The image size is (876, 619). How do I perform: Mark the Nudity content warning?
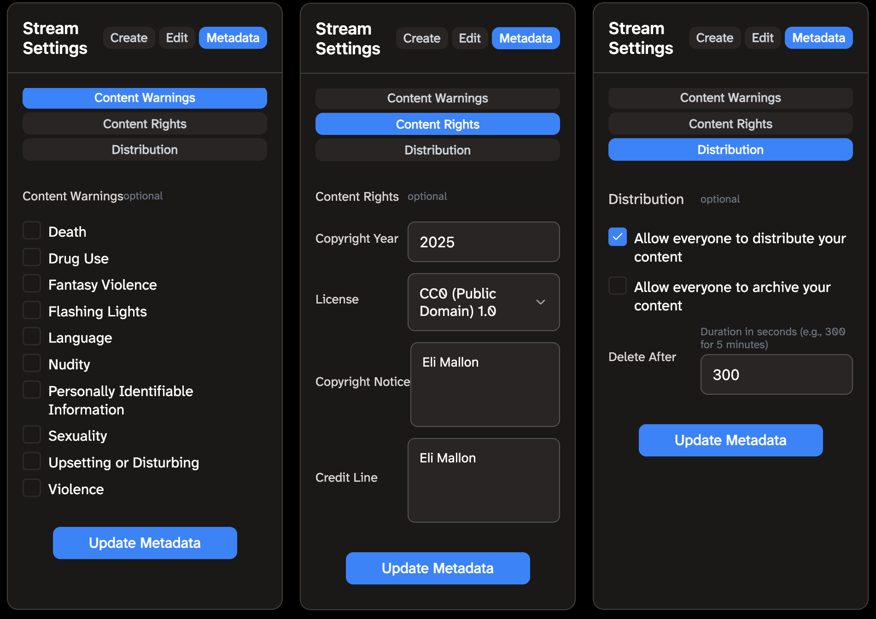click(x=32, y=363)
